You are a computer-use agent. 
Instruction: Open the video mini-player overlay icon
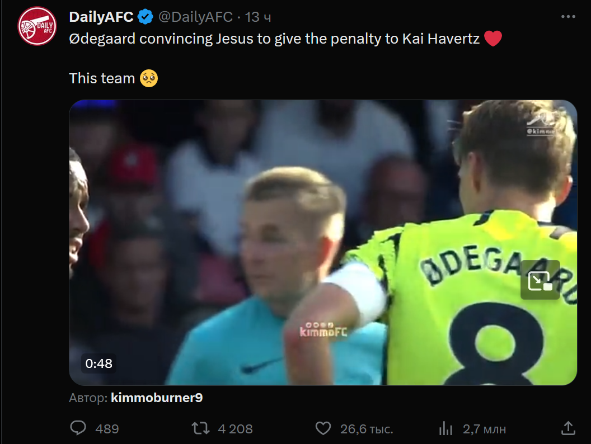pos(540,280)
